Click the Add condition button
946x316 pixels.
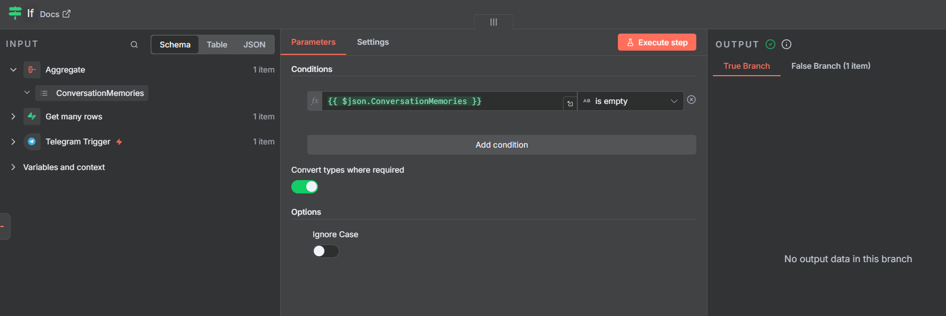coord(501,145)
